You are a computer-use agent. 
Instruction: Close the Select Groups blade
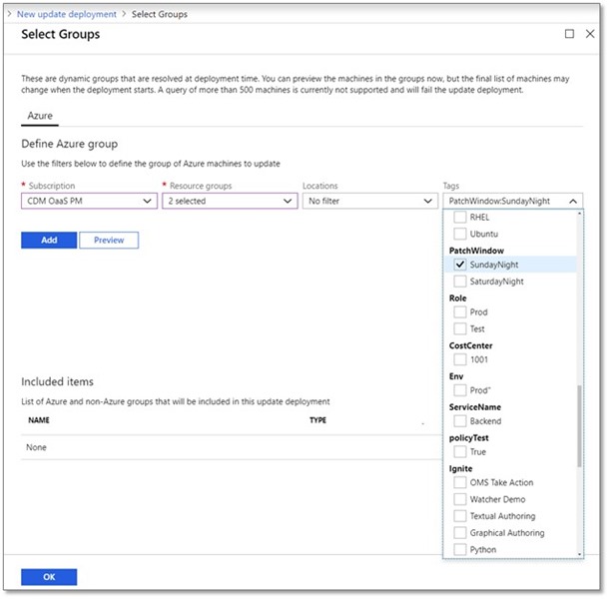coord(590,34)
